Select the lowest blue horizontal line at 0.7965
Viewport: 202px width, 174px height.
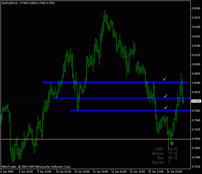pos(130,110)
